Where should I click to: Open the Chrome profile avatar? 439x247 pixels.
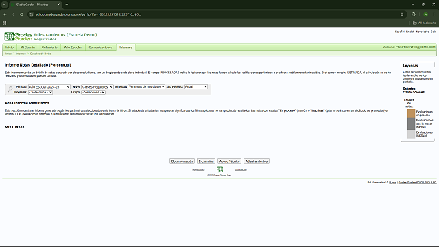(425, 14)
